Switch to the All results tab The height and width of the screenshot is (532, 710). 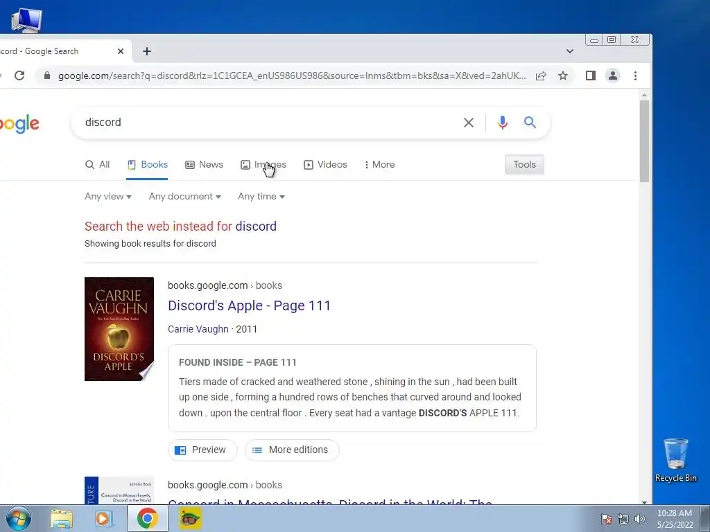pyautogui.click(x=97, y=165)
